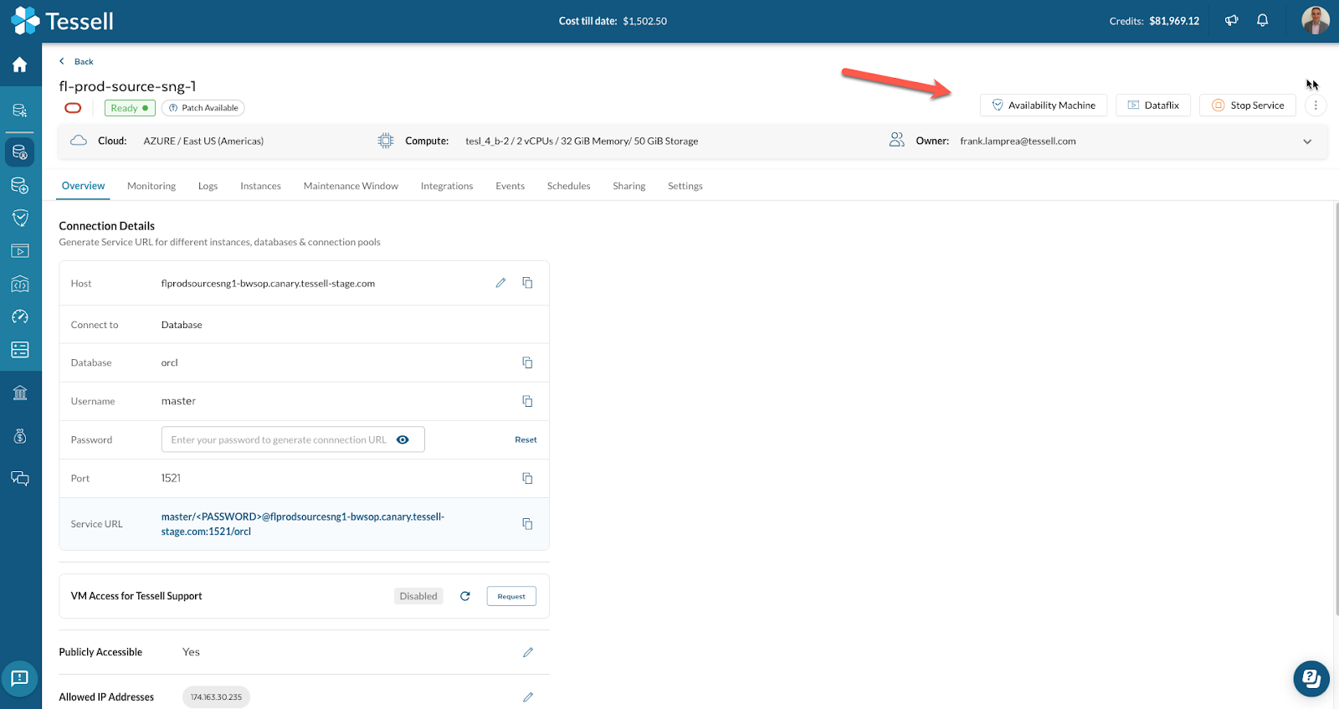Go Back to previous page

click(x=76, y=61)
